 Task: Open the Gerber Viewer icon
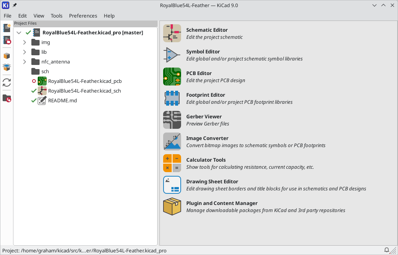click(172, 120)
